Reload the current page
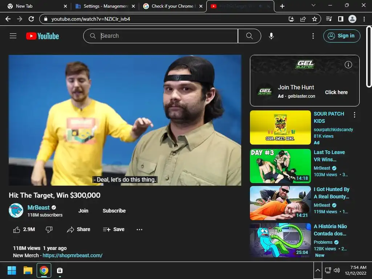The width and height of the screenshot is (372, 279). pyautogui.click(x=31, y=19)
